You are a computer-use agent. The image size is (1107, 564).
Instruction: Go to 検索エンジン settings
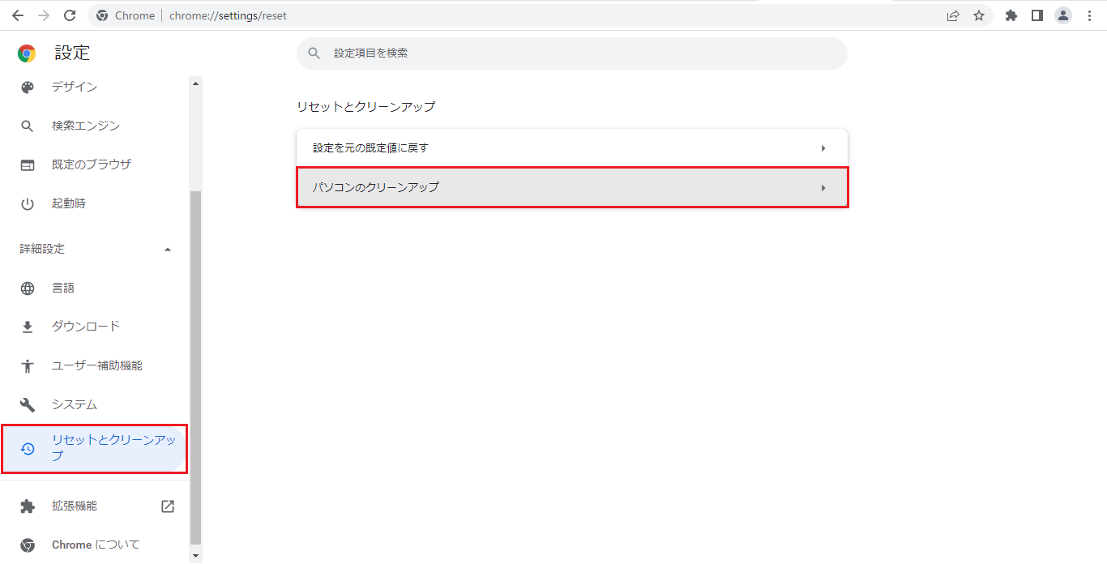85,126
